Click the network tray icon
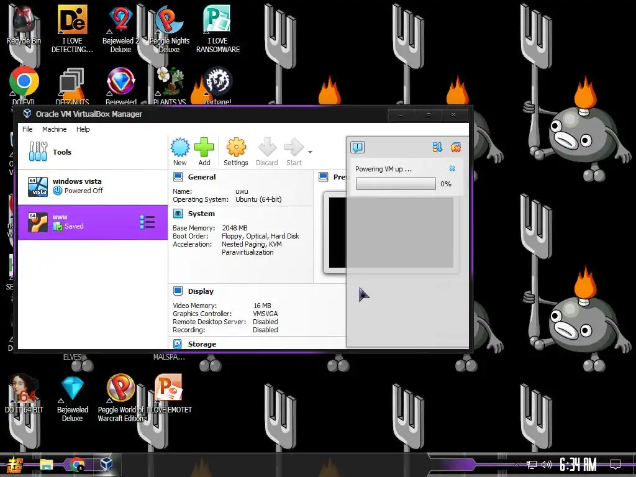636x477 pixels. click(531, 465)
